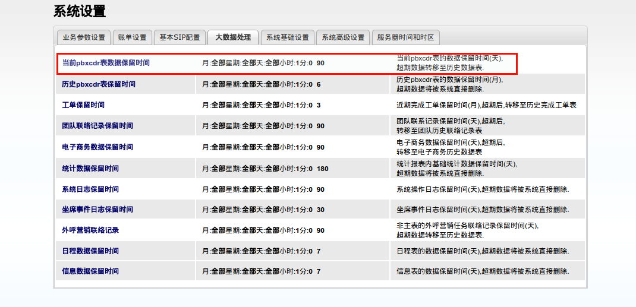The width and height of the screenshot is (636, 307).
Task: Open the 信息数据保留时间 setting
Action: tap(90, 271)
